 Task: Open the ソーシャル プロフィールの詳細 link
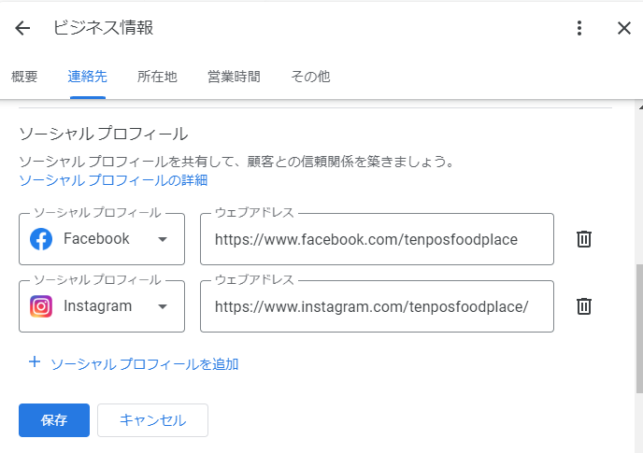click(x=113, y=180)
